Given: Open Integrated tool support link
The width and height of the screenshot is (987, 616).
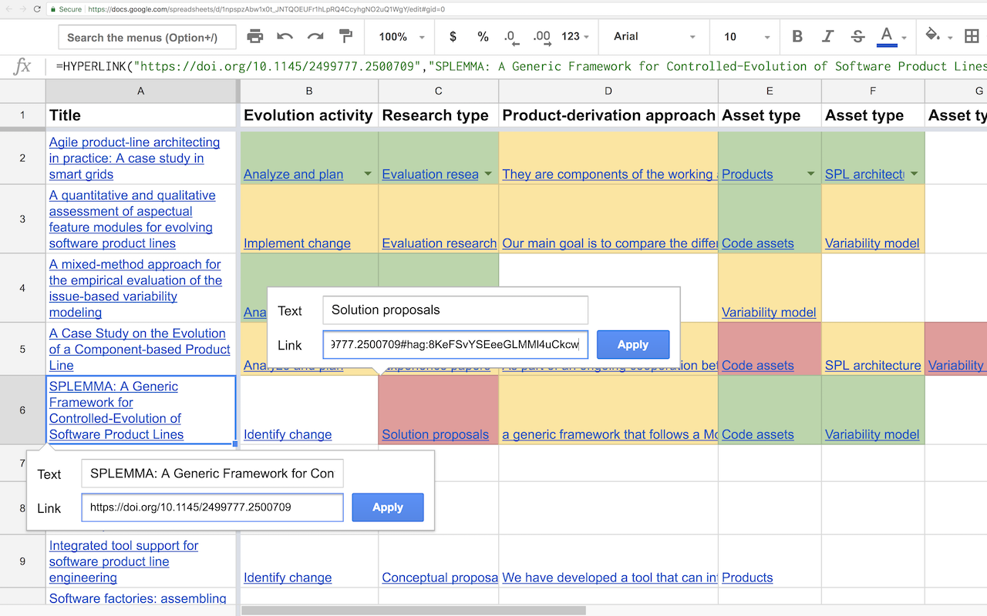Looking at the screenshot, I should pyautogui.click(x=123, y=561).
